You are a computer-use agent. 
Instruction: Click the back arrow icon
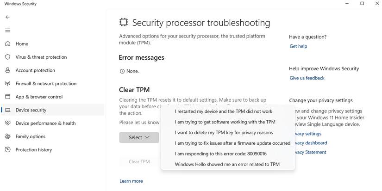[7, 17]
